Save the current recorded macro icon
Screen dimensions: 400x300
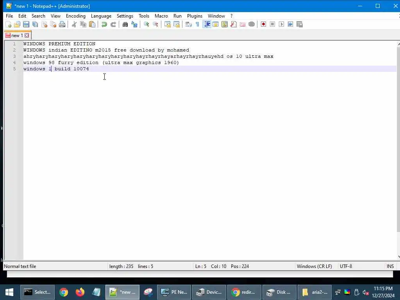click(300, 24)
